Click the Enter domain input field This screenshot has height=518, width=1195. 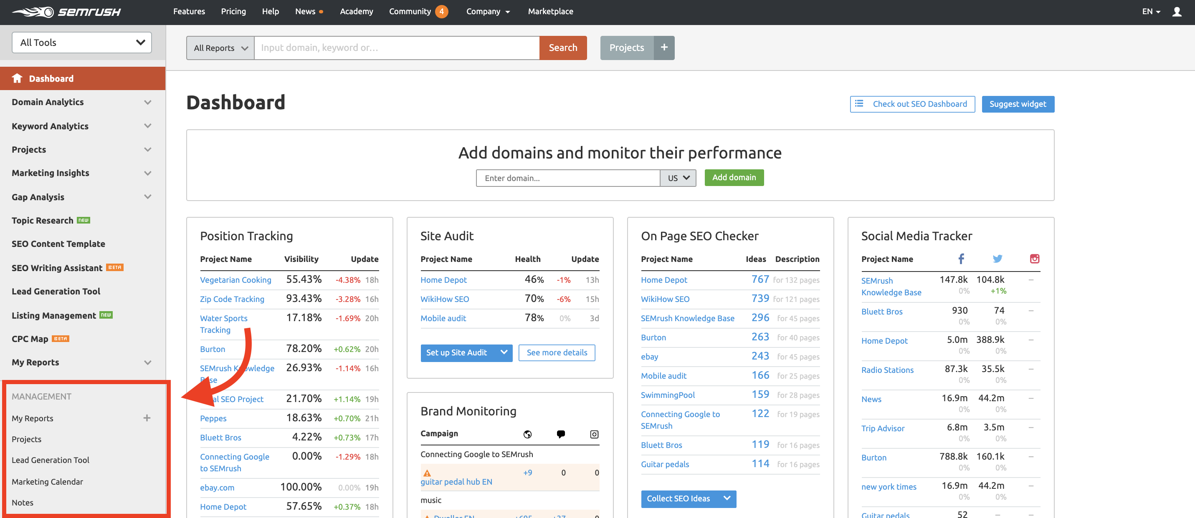(568, 178)
